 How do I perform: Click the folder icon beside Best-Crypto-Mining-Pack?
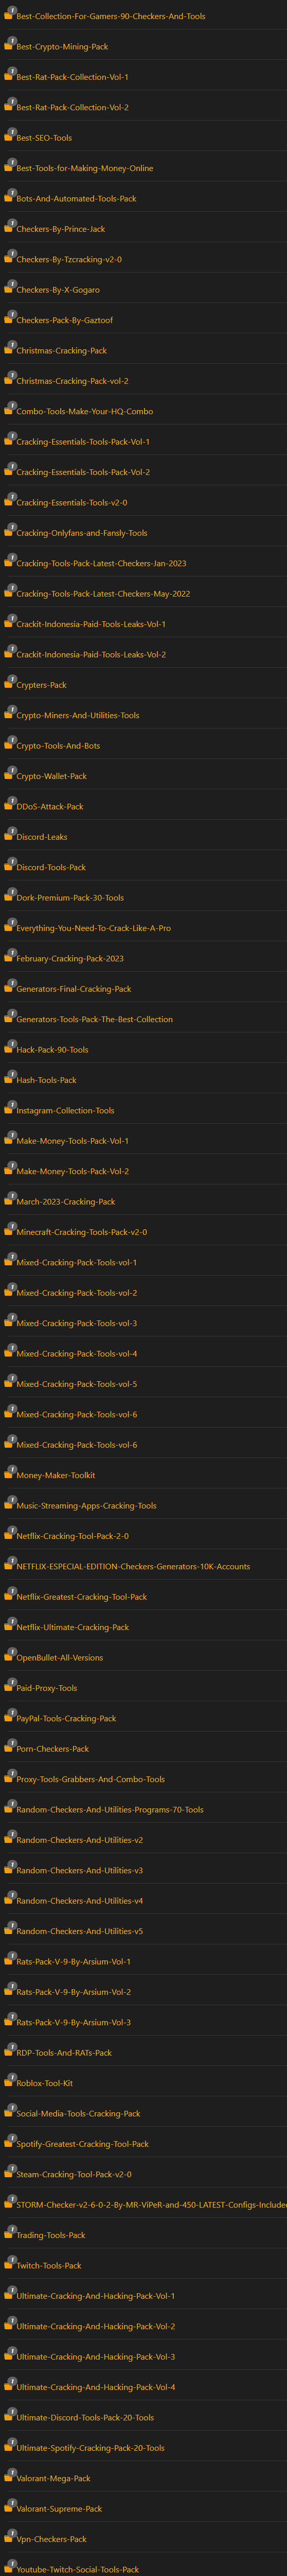point(10,44)
